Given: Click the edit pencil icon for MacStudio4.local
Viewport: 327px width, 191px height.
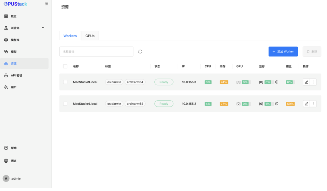Looking at the screenshot, I should click(x=306, y=104).
